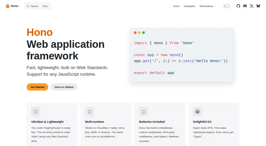266x146 pixels.
Task: Open the Bluesky butterfly icon link
Action: pos(258,6)
